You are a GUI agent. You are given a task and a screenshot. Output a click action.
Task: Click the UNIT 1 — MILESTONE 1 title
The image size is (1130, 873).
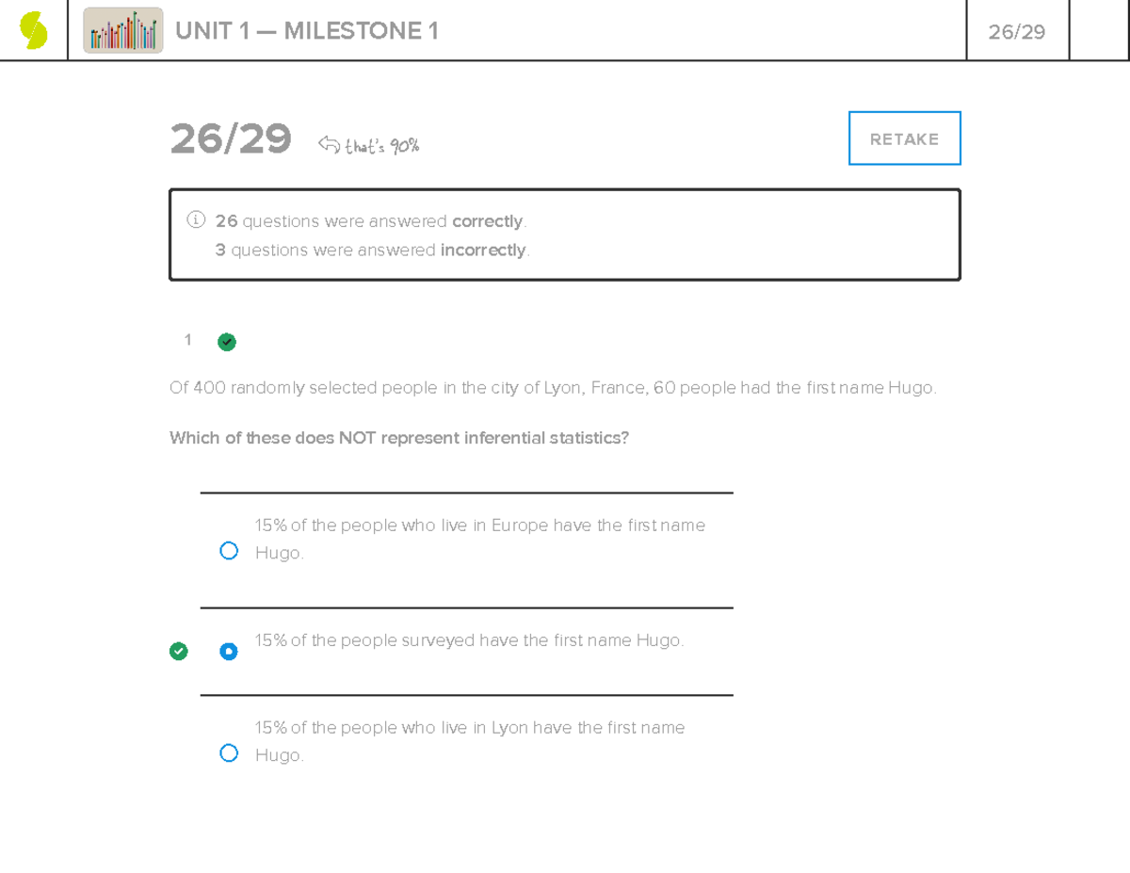(307, 32)
